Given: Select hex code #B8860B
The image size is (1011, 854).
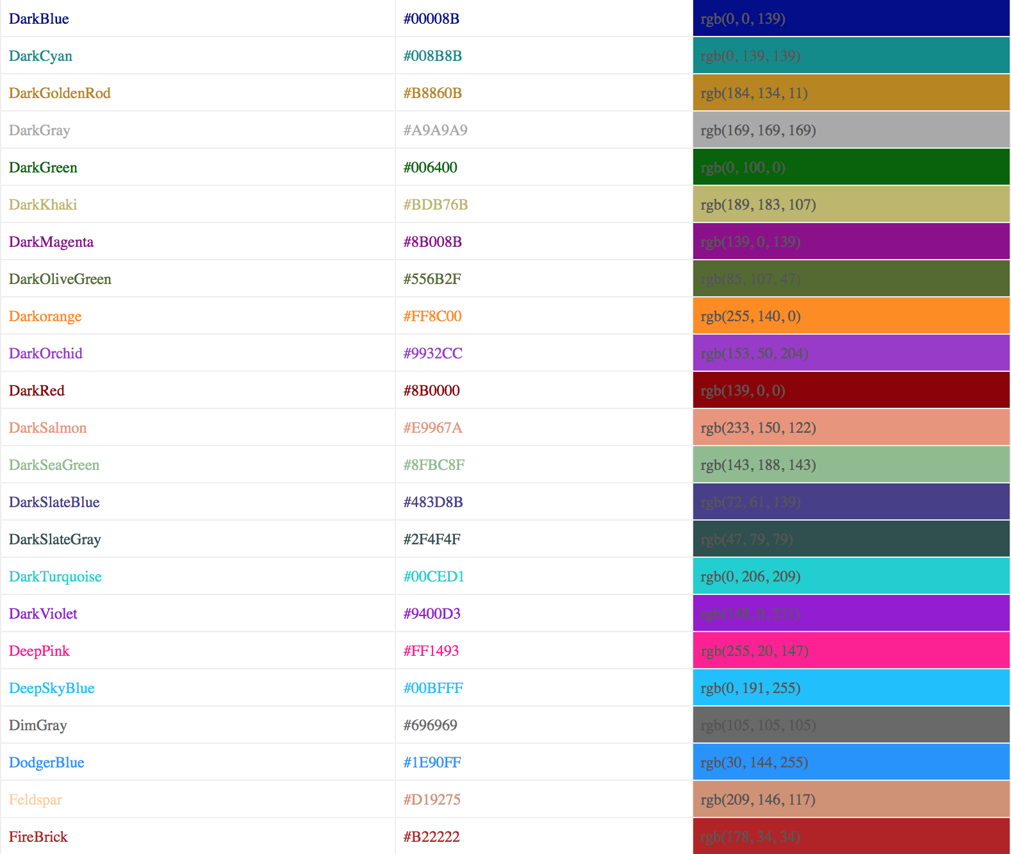Looking at the screenshot, I should 432,93.
